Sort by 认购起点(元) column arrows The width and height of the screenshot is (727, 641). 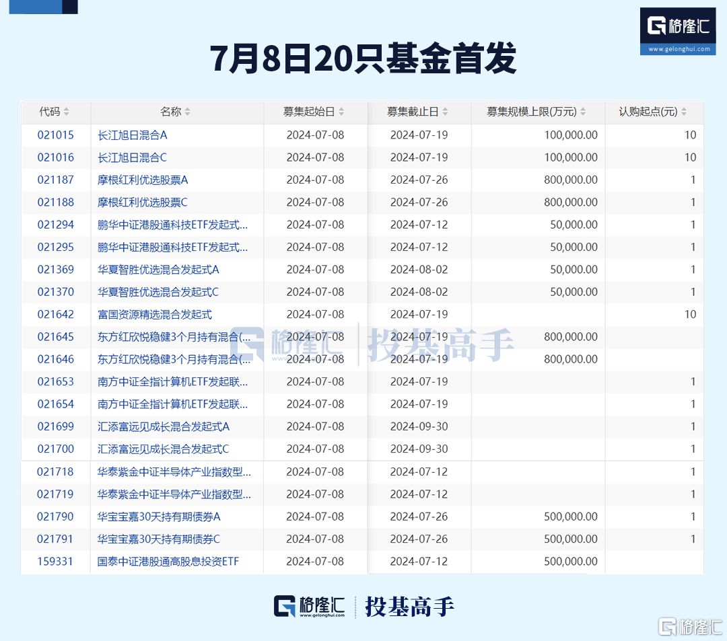[x=684, y=112]
